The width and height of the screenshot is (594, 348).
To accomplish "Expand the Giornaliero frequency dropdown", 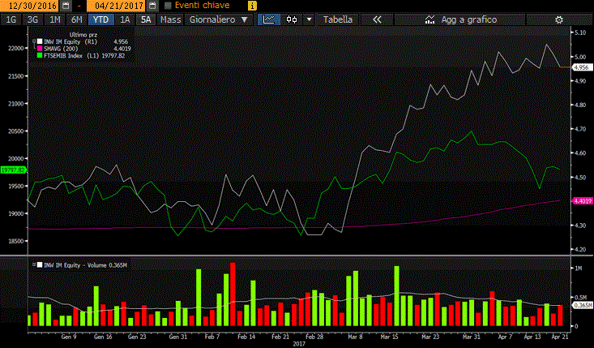I will tap(219, 19).
